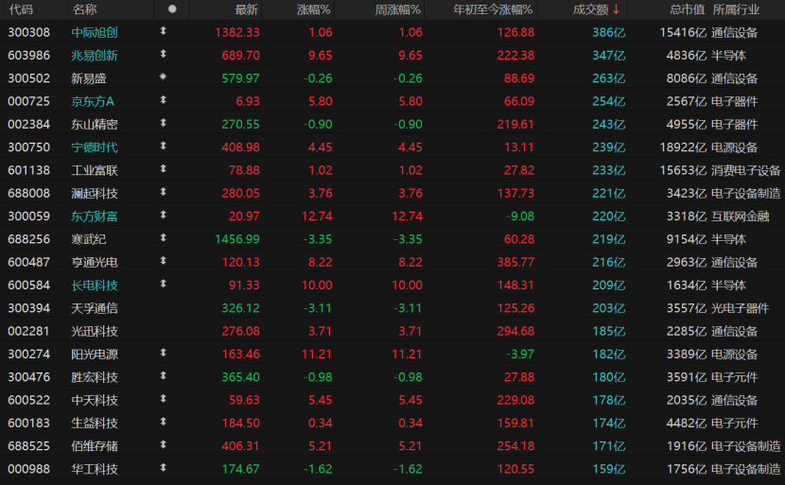This screenshot has height=485, width=785.
Task: Sort by 周涨幅% column header
Action: (x=398, y=9)
